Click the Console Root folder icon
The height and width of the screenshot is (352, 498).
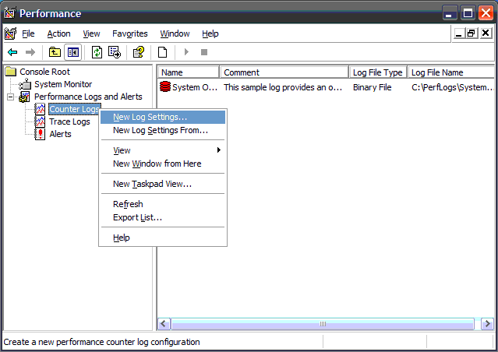[x=11, y=72]
